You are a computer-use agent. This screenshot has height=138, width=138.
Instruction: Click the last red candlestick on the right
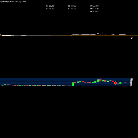pos(126,82)
